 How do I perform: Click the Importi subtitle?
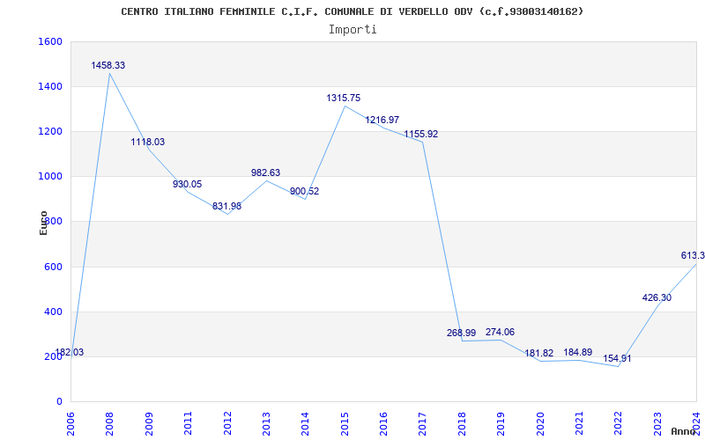[352, 30]
